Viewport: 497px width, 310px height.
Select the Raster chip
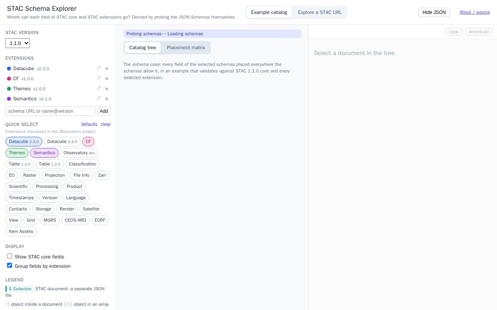coord(30,175)
